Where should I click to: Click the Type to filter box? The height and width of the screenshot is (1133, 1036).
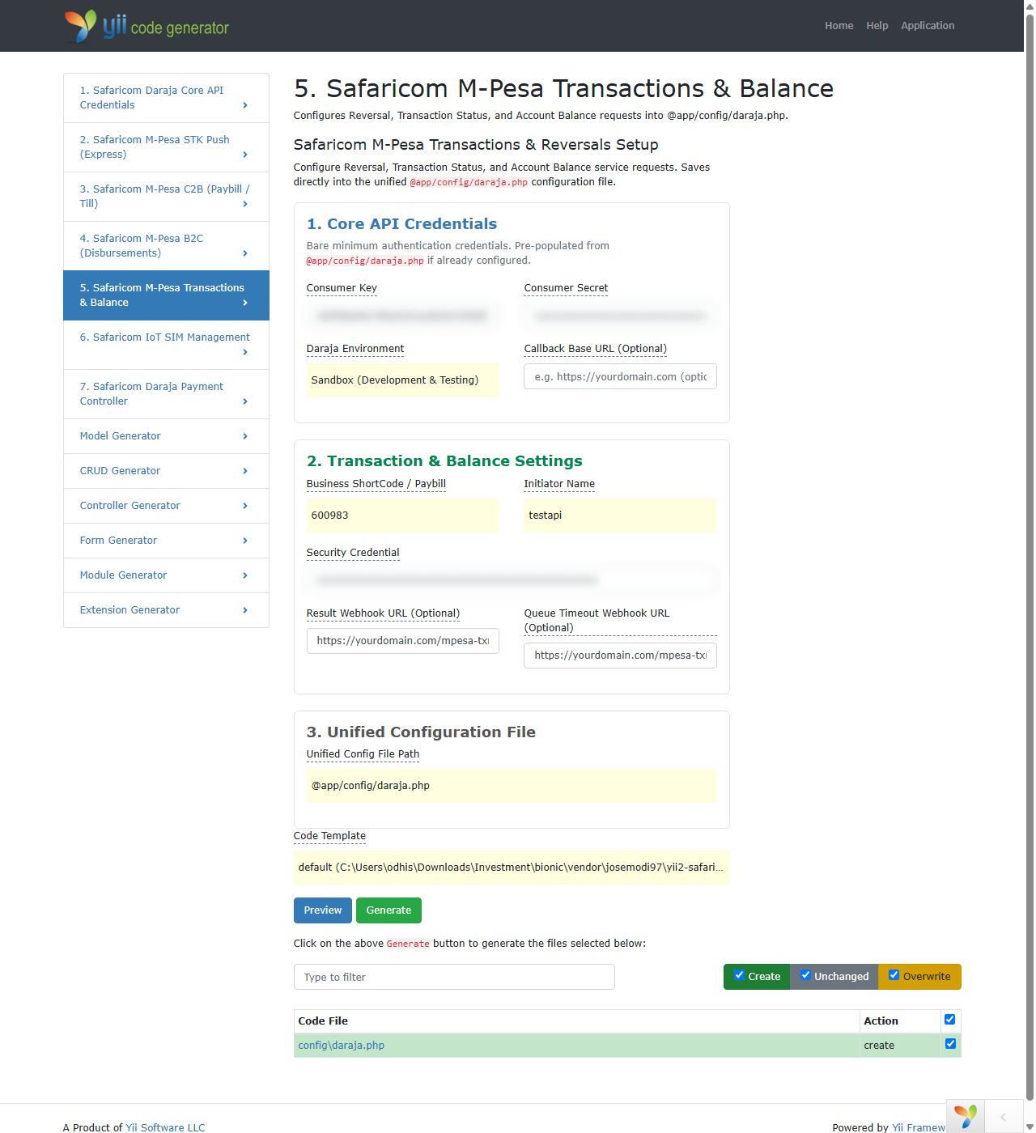[x=454, y=977]
